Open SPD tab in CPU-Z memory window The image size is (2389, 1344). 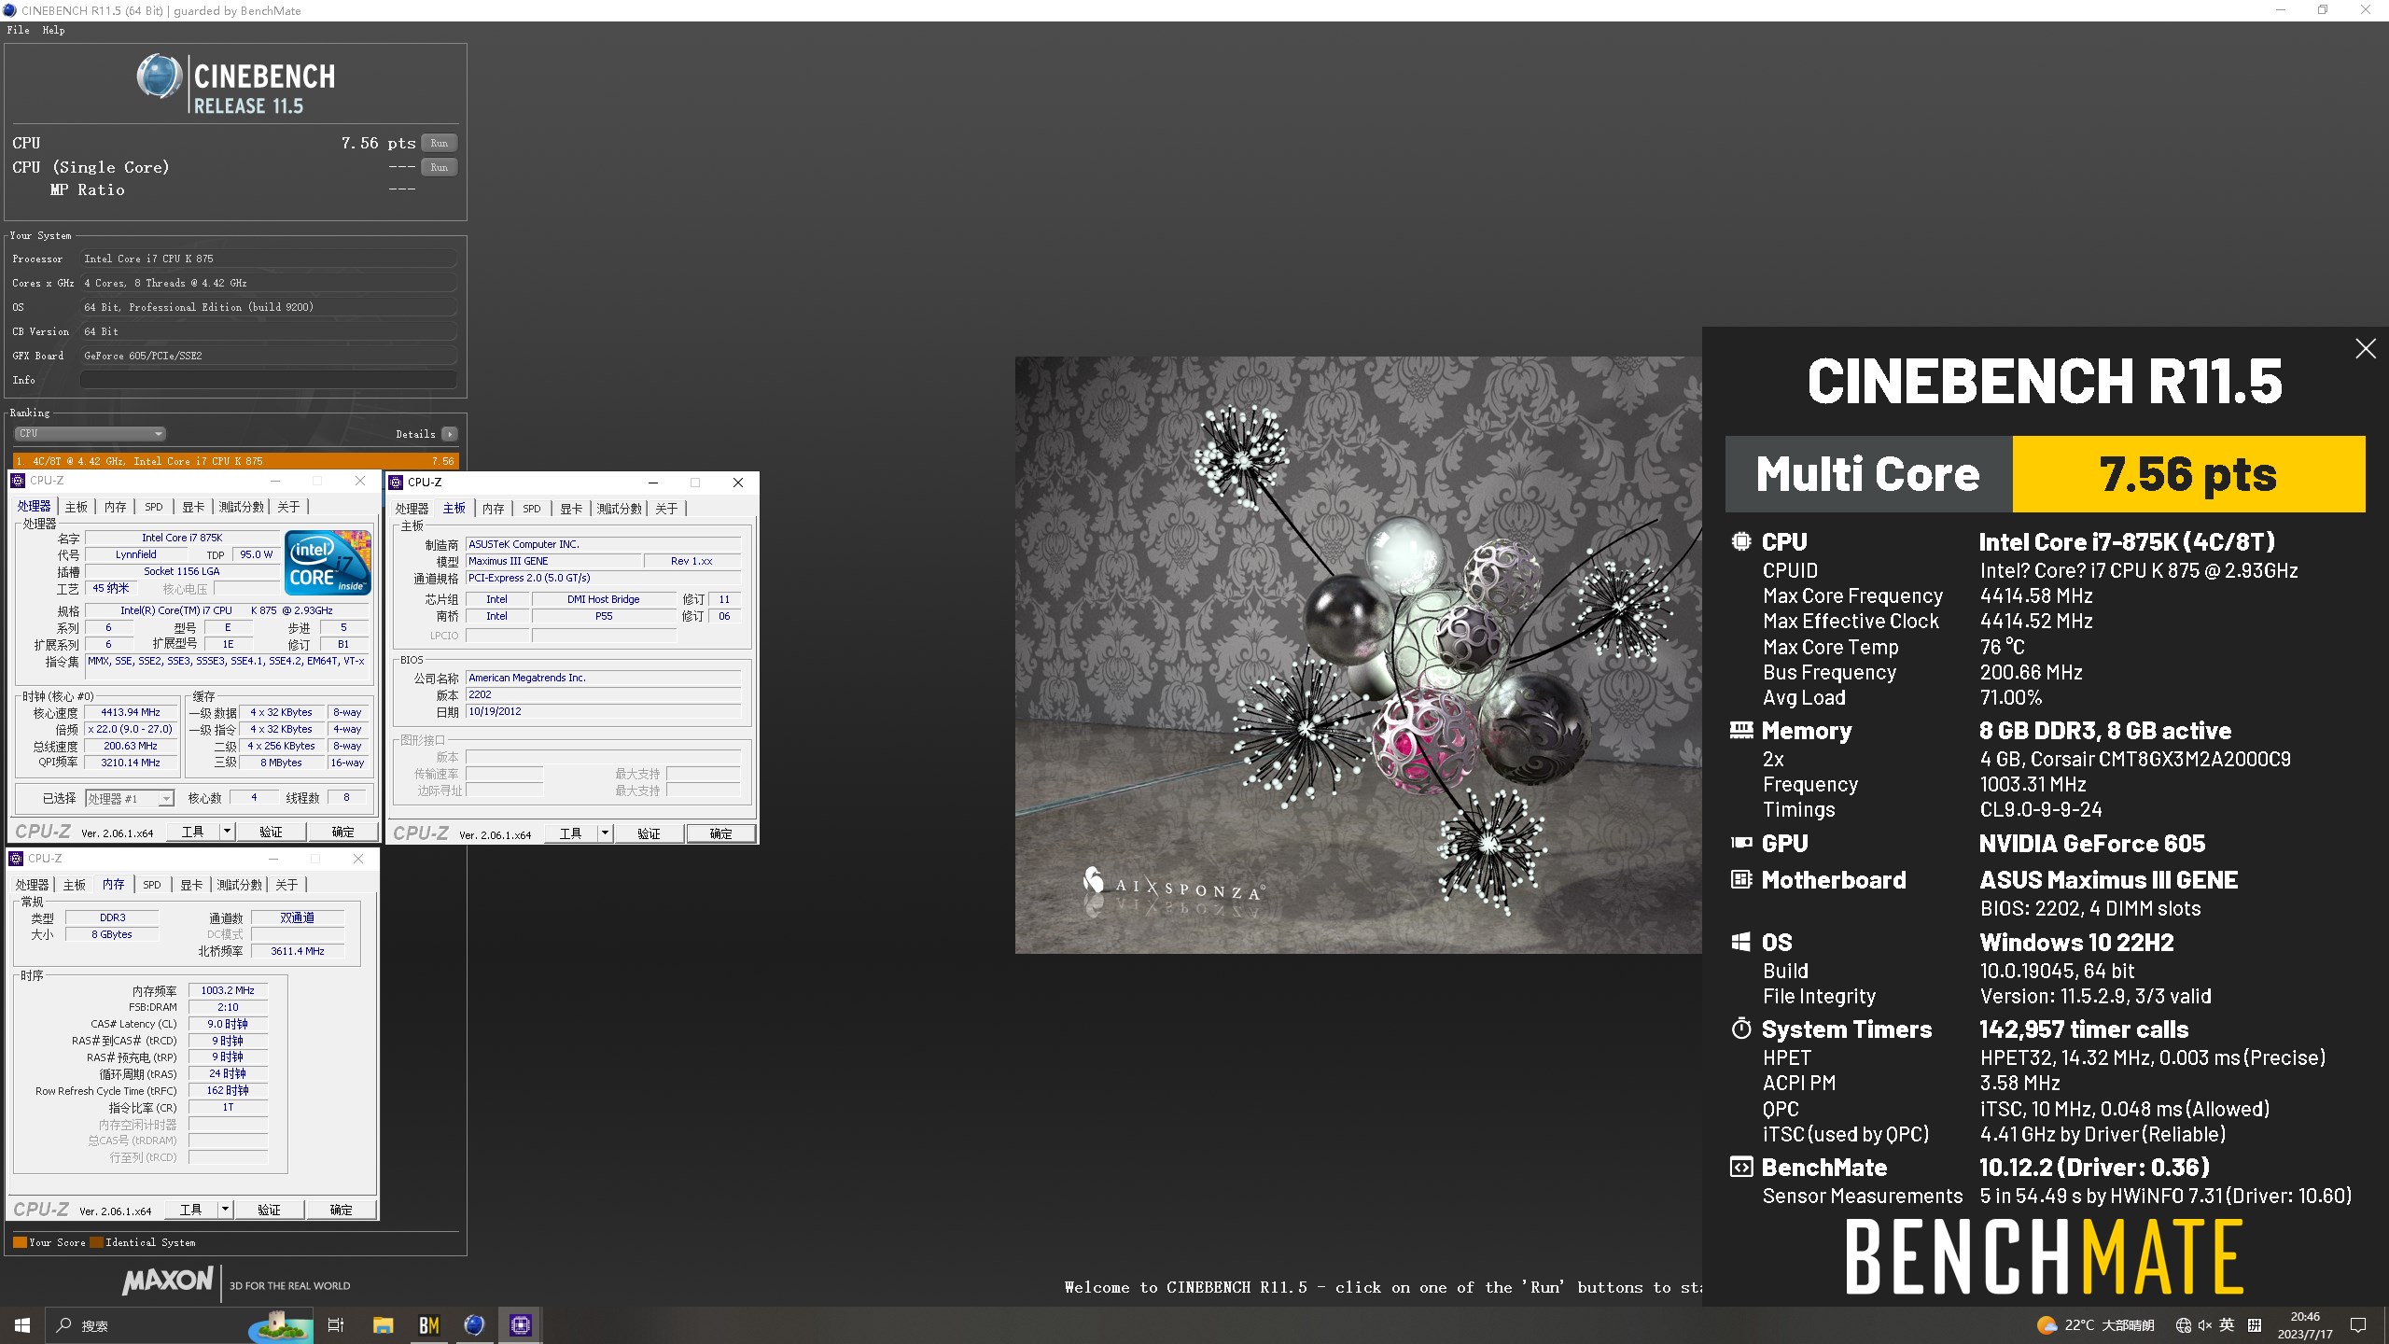point(152,885)
